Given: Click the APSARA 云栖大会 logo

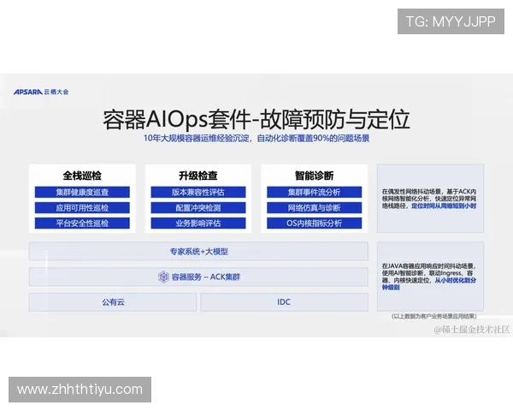Looking at the screenshot, I should [x=41, y=92].
